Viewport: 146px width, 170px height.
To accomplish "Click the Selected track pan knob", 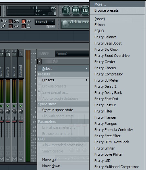I will click(x=21, y=111).
